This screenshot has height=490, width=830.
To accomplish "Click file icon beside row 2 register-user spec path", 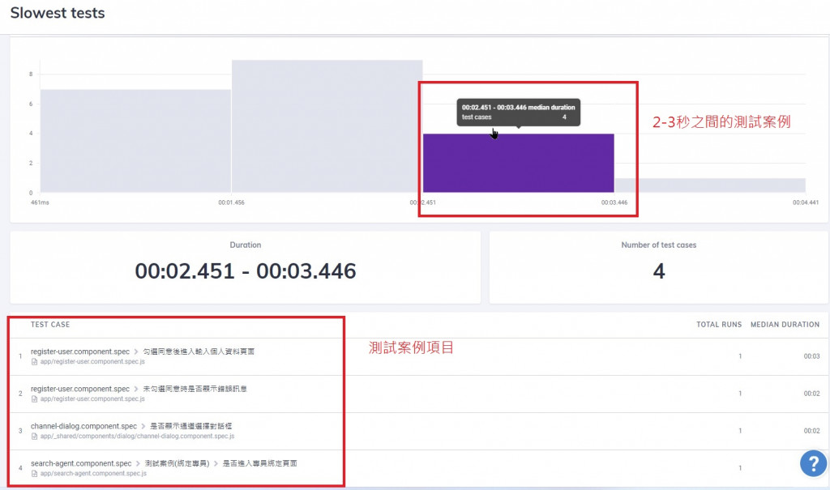I will point(34,399).
